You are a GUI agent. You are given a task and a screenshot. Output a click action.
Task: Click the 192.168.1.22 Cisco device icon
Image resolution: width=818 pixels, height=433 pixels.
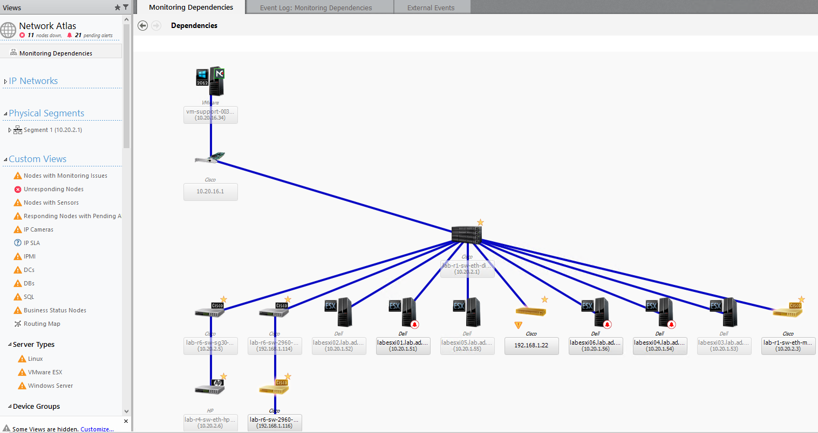tap(531, 311)
